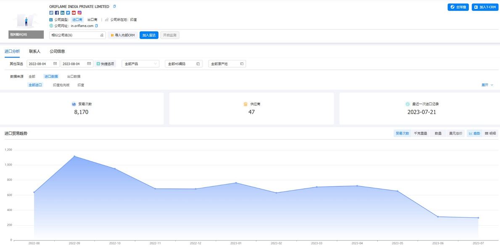Open the company's Facebook page icon
500x247 pixels.
point(57,13)
